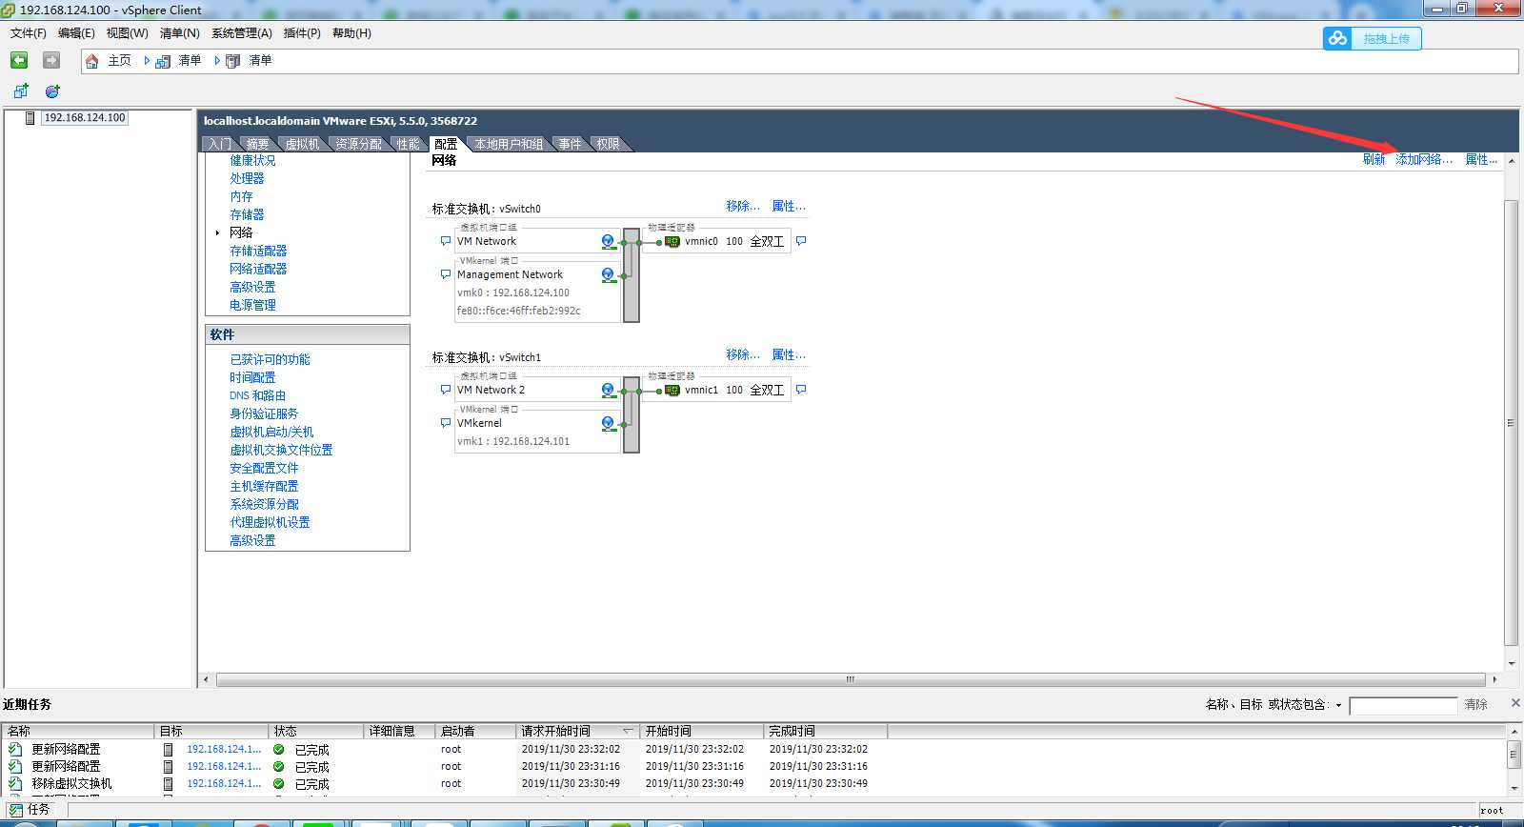Expand the second 清单 breadcrumb arrow
The width and height of the screenshot is (1524, 827).
217,61
